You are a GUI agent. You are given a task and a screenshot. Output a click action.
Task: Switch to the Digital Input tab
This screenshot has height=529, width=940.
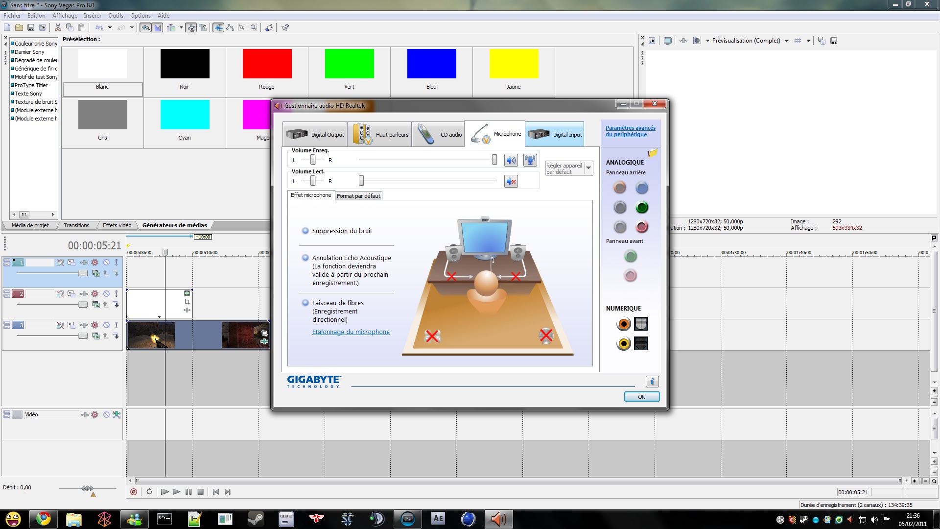pos(555,134)
